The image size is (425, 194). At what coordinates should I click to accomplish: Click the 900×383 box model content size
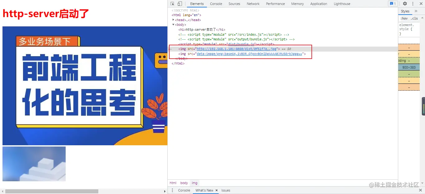(x=409, y=67)
